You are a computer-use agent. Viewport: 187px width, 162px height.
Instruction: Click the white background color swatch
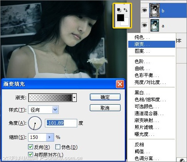[126, 22]
